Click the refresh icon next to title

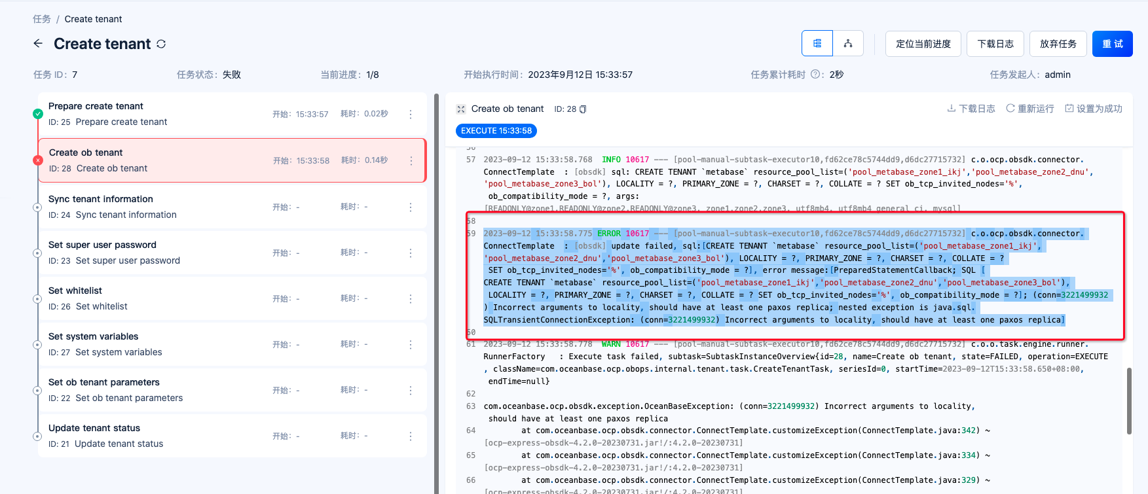click(x=161, y=44)
